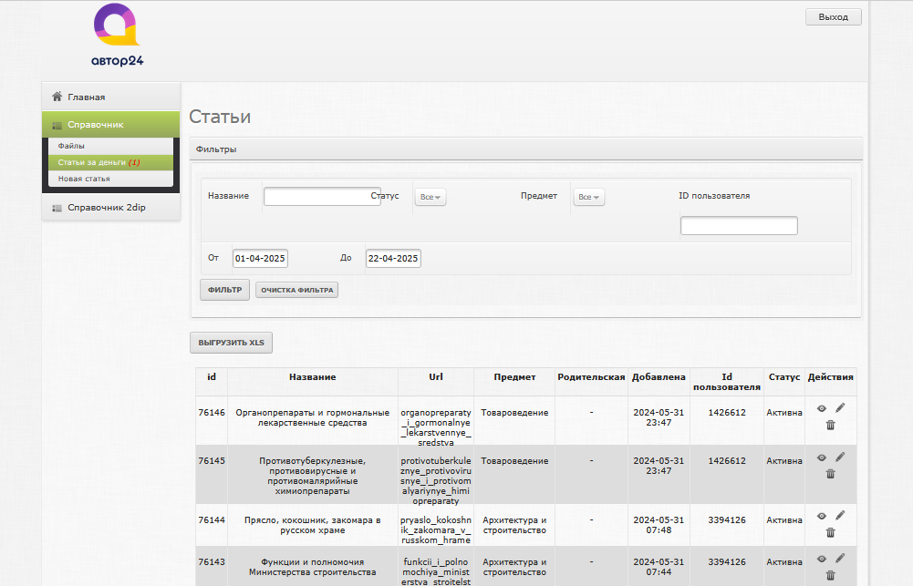The image size is (913, 586).
Task: Click user ID 1426612 in row 76146
Action: (727, 413)
